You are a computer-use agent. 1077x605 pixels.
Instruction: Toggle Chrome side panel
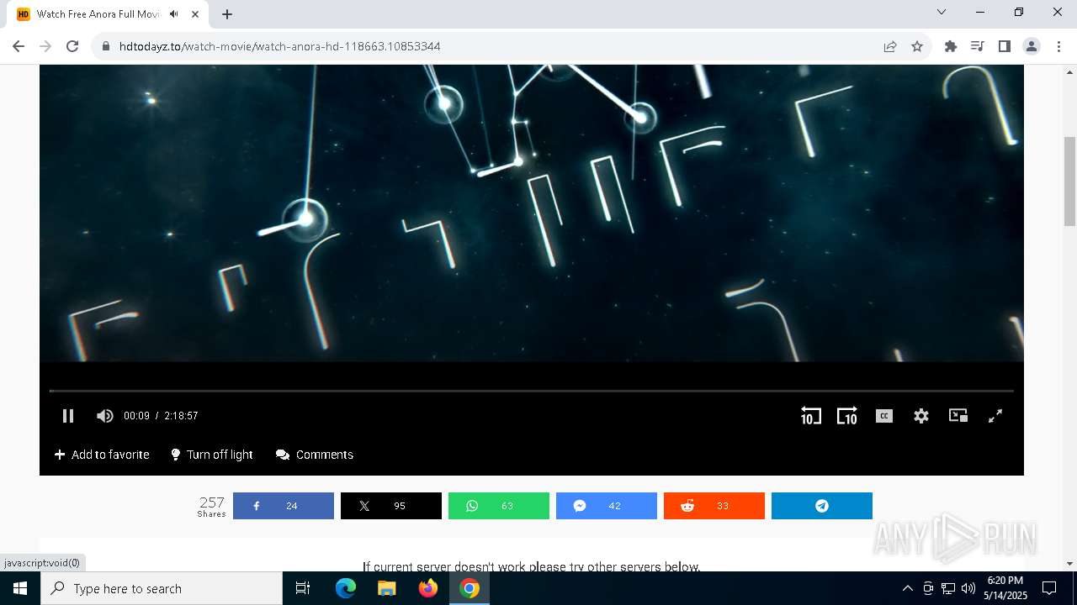[1005, 46]
